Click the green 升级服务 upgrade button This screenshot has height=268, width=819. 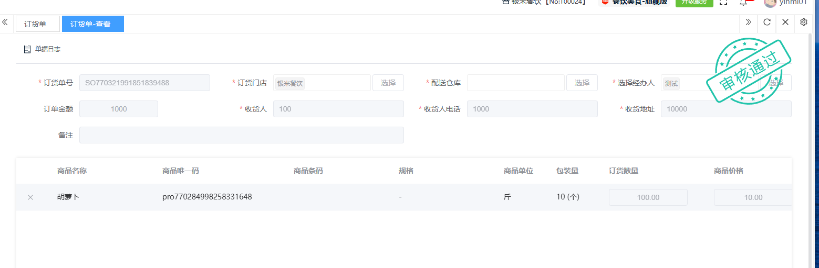[694, 3]
